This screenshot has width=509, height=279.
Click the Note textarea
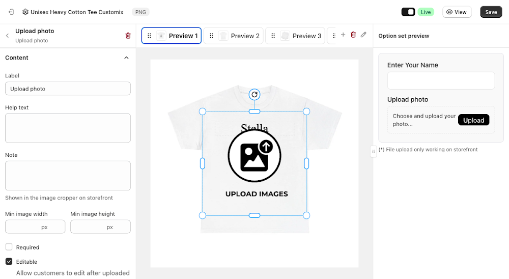pos(68,176)
